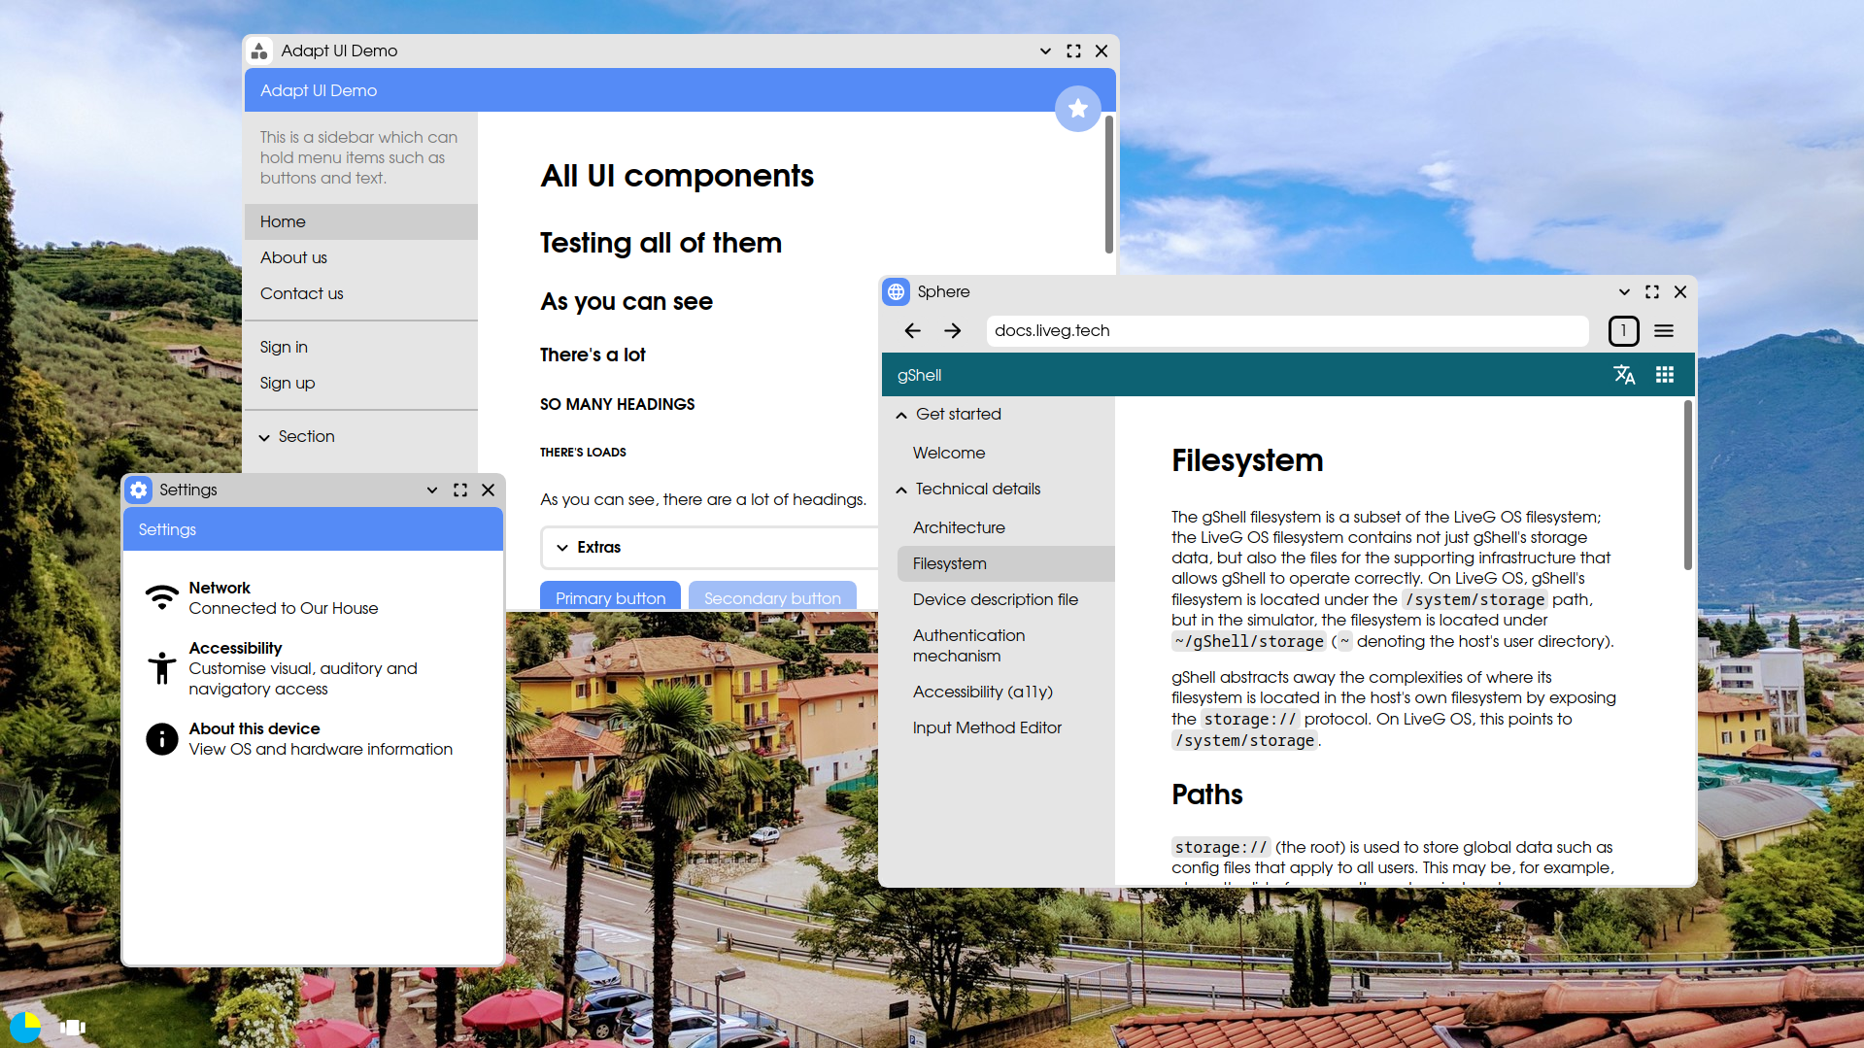Click the docs.liveg.tech address bar
Image resolution: width=1864 pixels, height=1048 pixels.
(x=1287, y=331)
